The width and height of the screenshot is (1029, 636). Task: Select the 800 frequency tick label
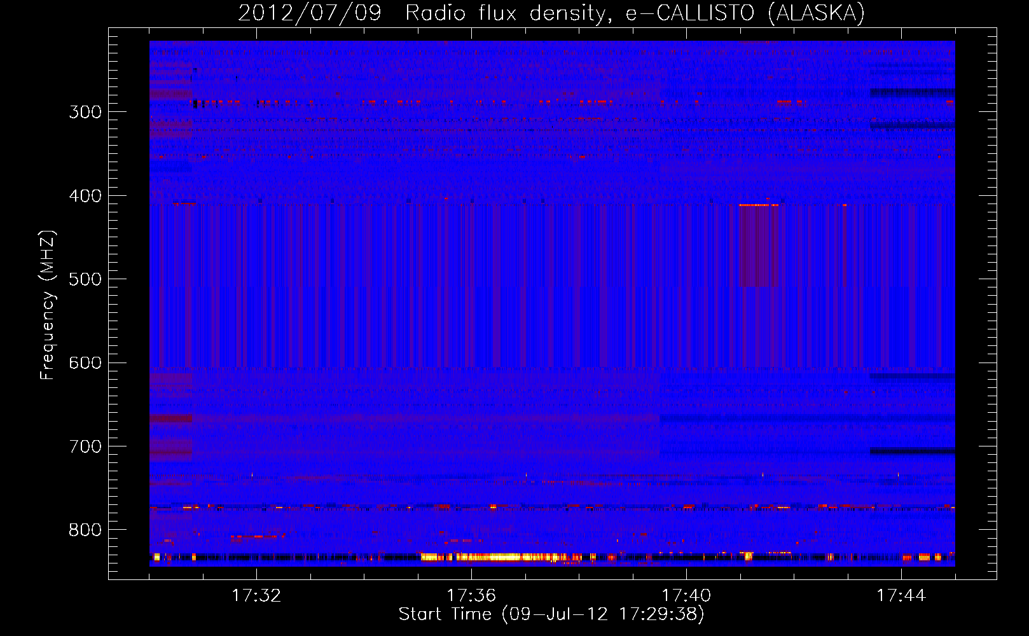tap(85, 530)
